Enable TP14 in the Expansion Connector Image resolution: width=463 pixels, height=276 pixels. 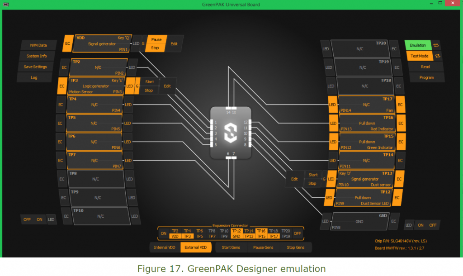point(248,231)
